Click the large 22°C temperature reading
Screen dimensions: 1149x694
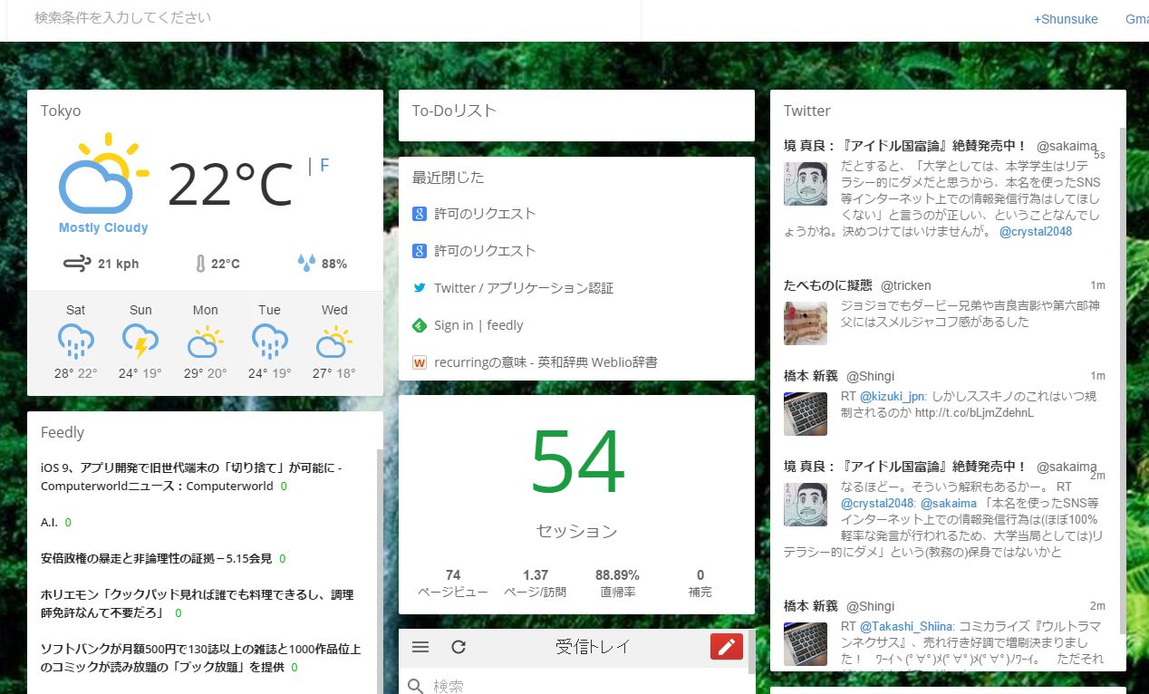pyautogui.click(x=230, y=184)
